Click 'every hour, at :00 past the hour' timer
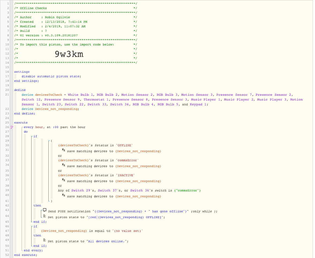The height and width of the screenshot is (258, 315). (55, 127)
